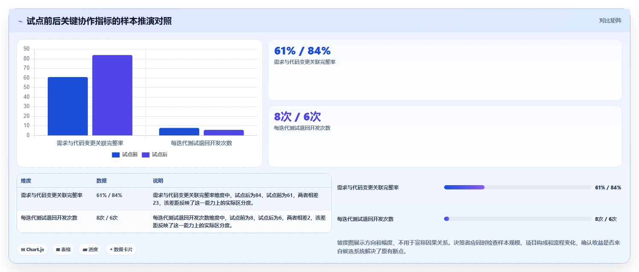Viewport: 639px width, 272px height.
Task: Click table cell value 61% / 84%
Action: point(109,195)
